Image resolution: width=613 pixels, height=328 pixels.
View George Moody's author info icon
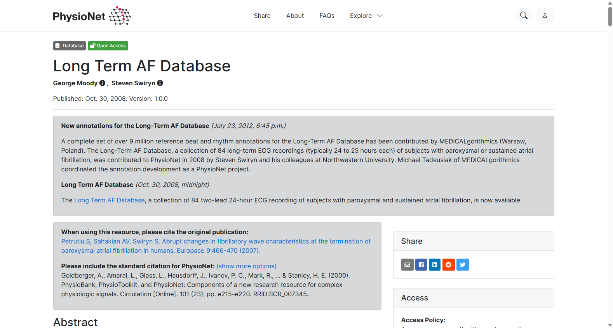tap(103, 83)
